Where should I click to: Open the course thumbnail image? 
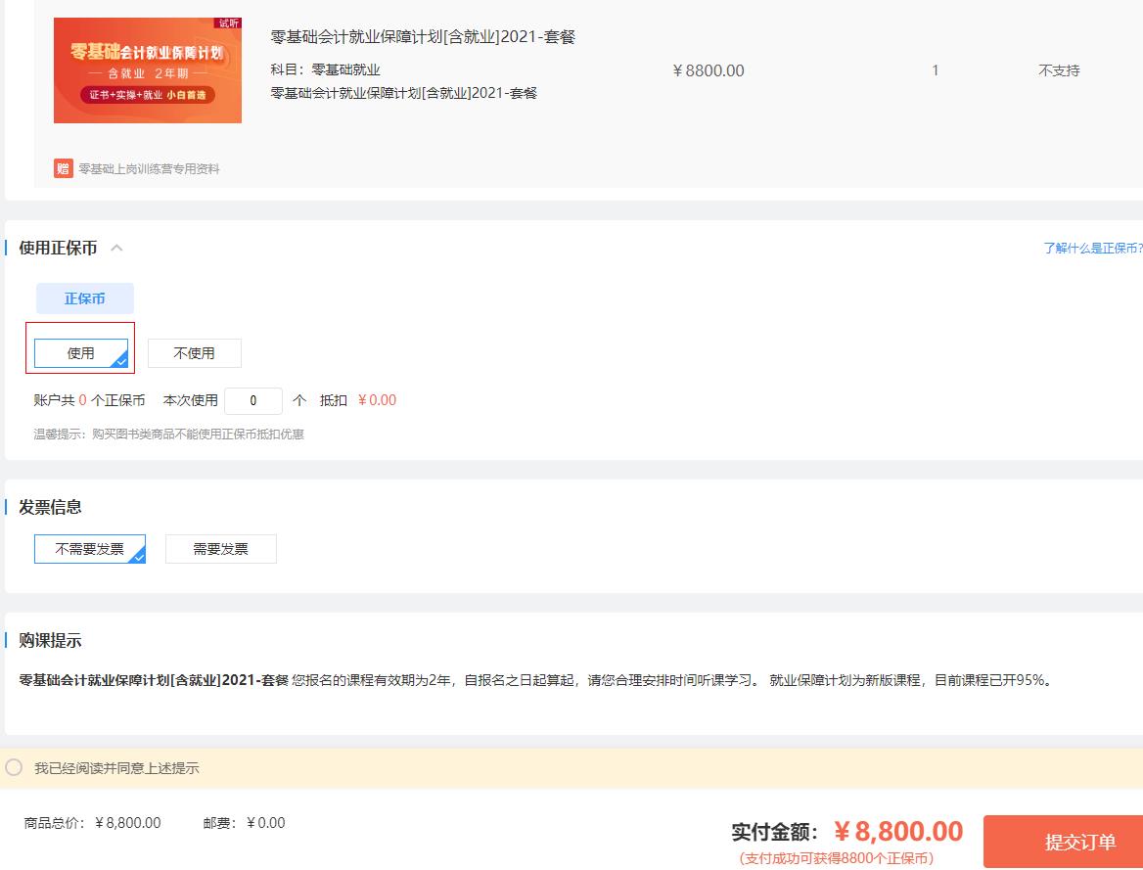pyautogui.click(x=148, y=70)
